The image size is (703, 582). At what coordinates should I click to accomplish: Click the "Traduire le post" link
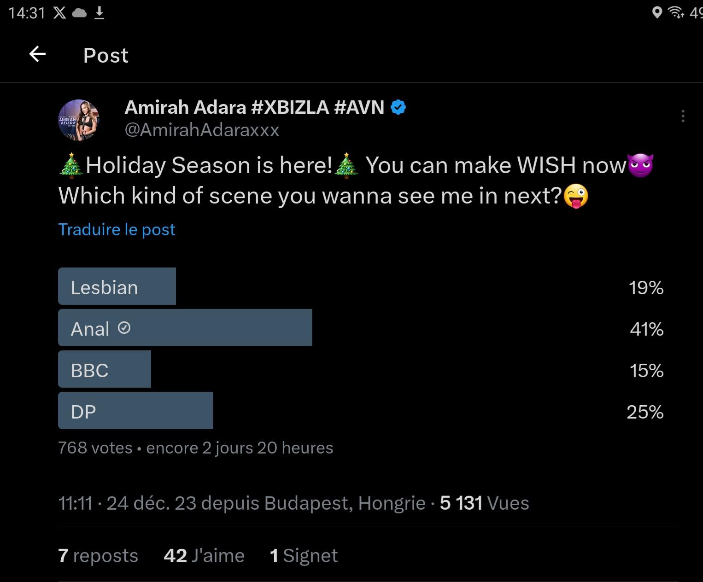click(x=117, y=229)
